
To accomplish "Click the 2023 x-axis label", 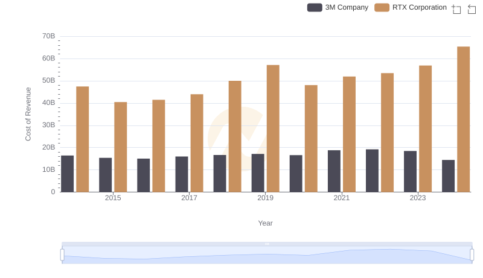I will pos(418,198).
